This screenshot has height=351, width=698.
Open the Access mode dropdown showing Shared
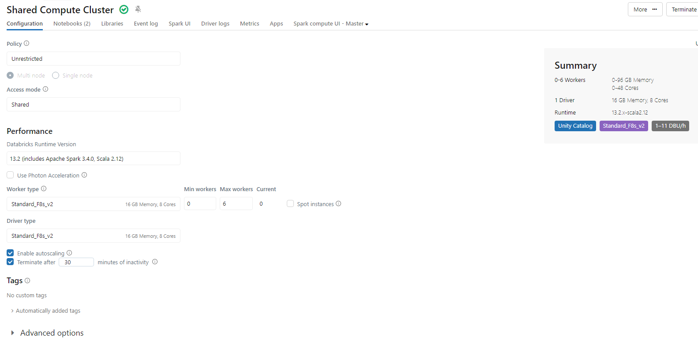(94, 104)
